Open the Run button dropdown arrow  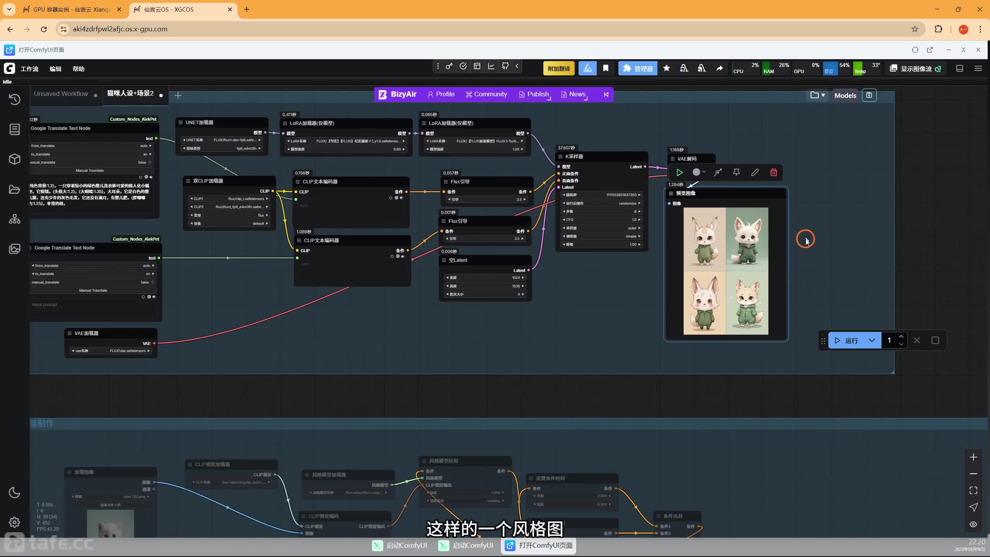(872, 340)
